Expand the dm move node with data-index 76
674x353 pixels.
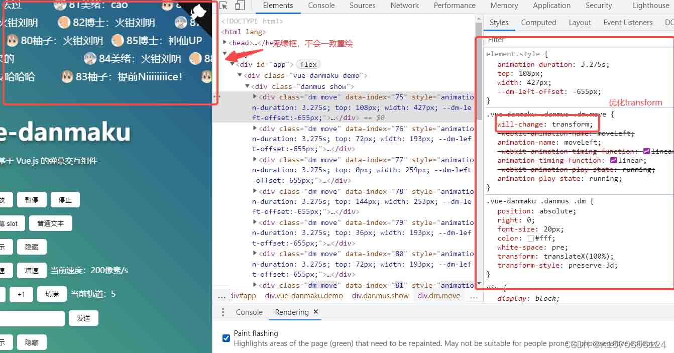255,128
